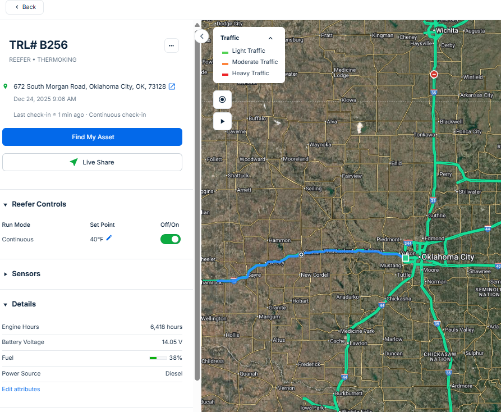The image size is (501, 412).
Task: Collapse the Traffic legend panel
Action: click(x=270, y=38)
